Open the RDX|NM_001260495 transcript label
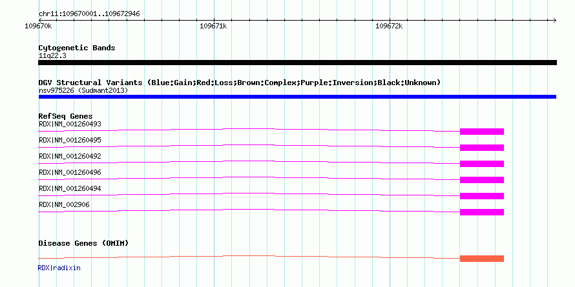This screenshot has width=575, height=287. pos(70,140)
